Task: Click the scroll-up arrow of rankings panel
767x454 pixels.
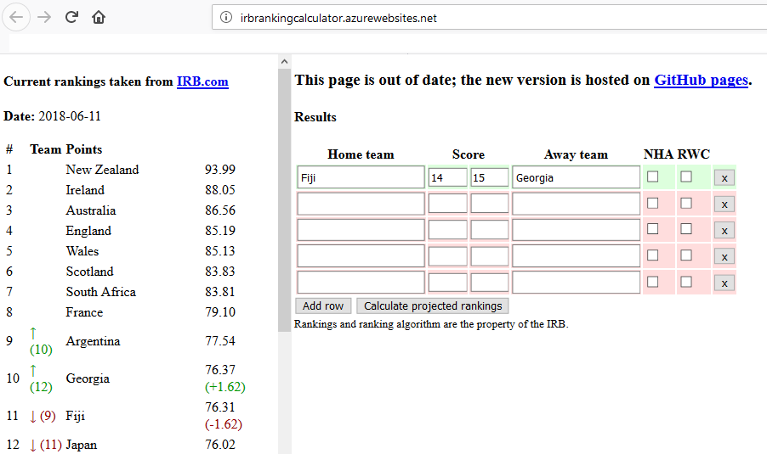Action: click(284, 62)
